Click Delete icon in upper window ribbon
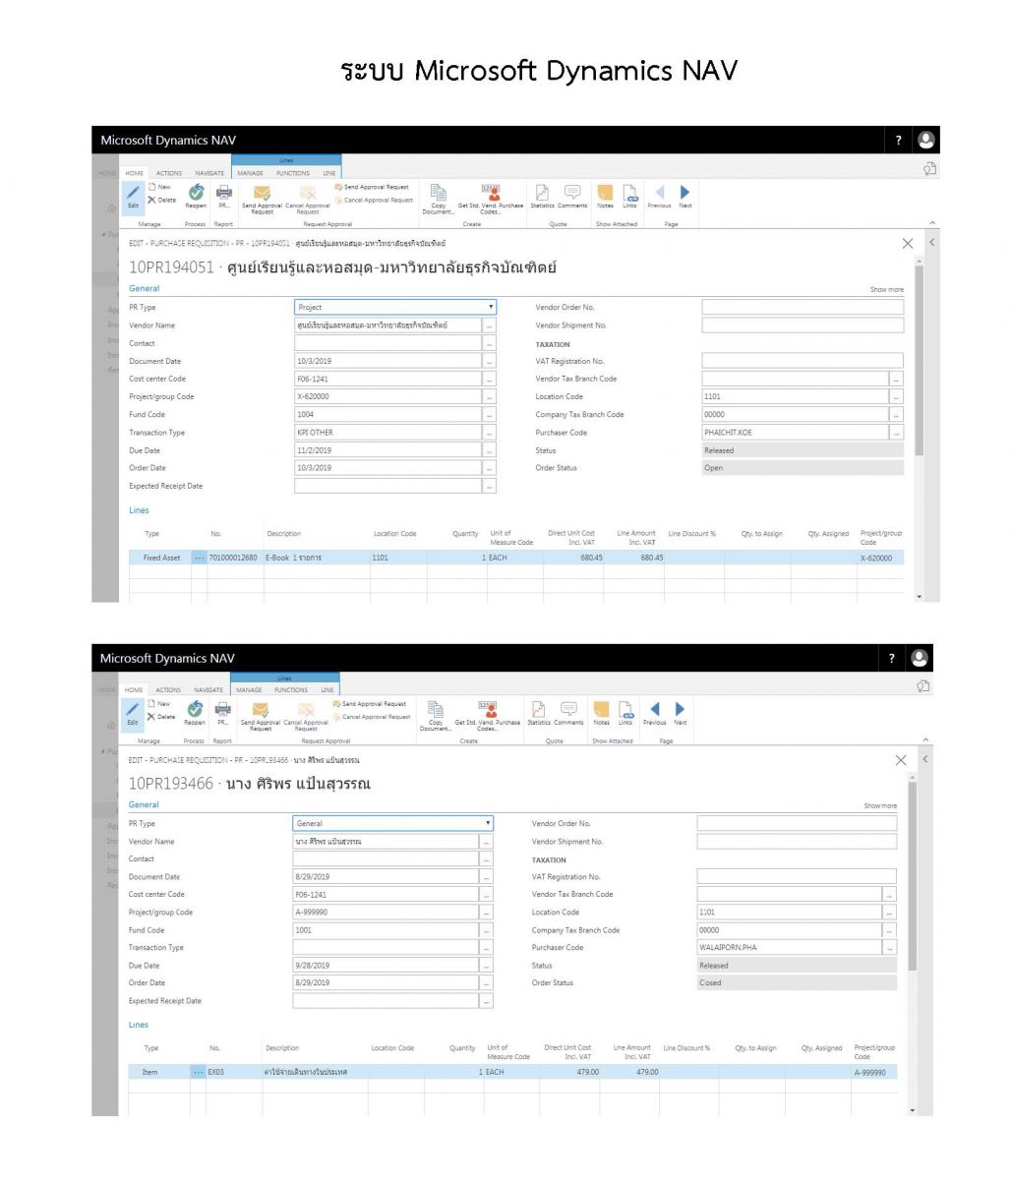 pyautogui.click(x=162, y=200)
